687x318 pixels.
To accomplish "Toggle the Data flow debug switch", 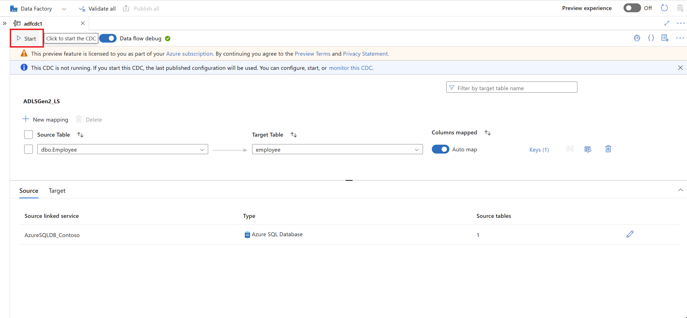I will click(x=108, y=38).
